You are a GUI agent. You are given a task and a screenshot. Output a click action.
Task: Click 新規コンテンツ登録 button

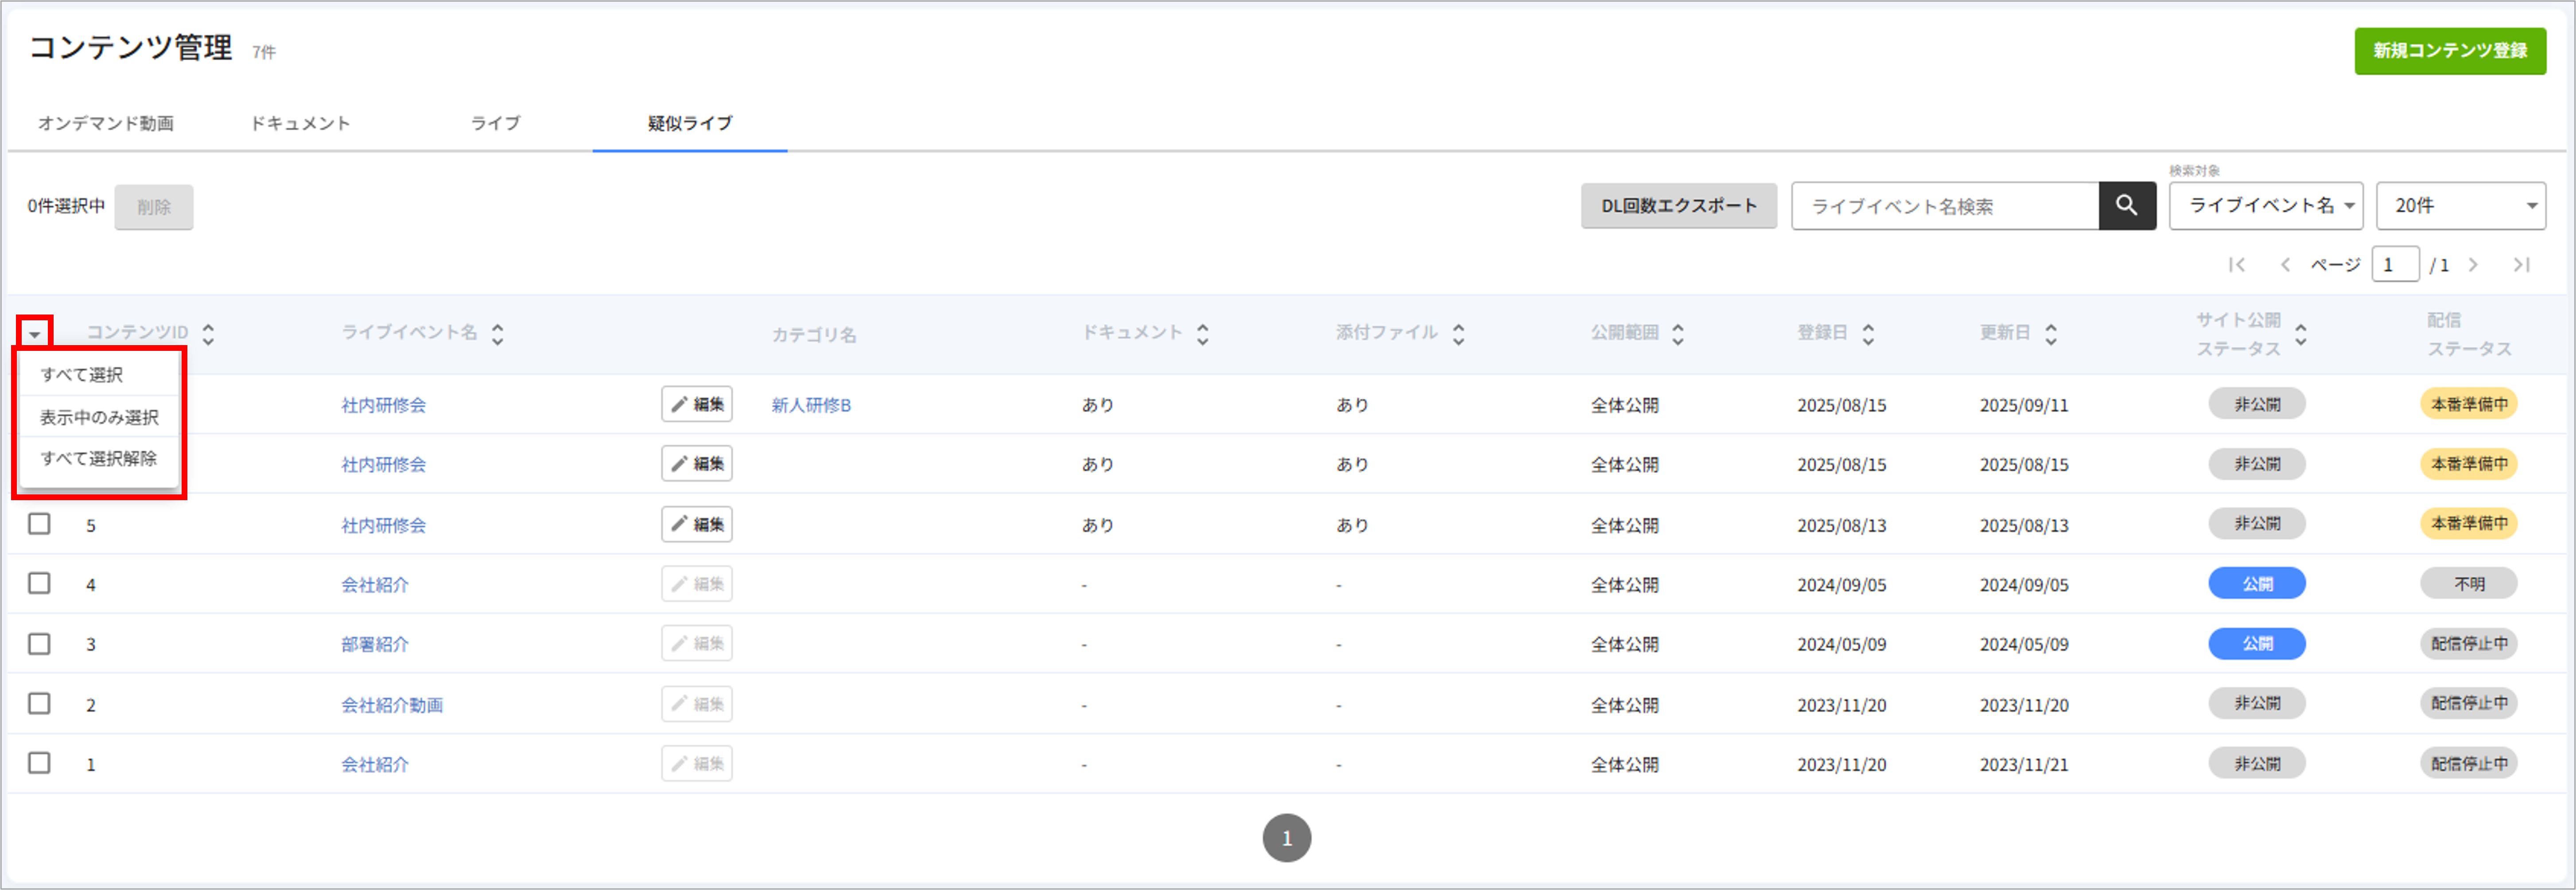2450,51
